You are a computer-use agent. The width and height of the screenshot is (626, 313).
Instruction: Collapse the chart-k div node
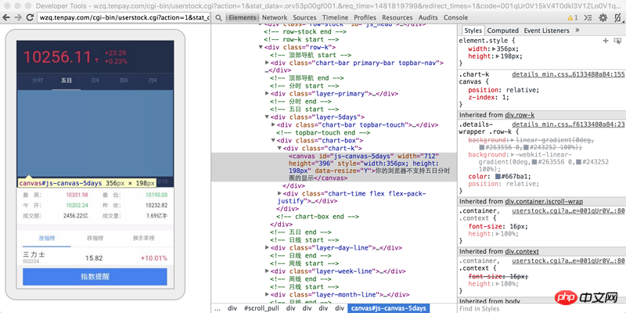point(279,148)
